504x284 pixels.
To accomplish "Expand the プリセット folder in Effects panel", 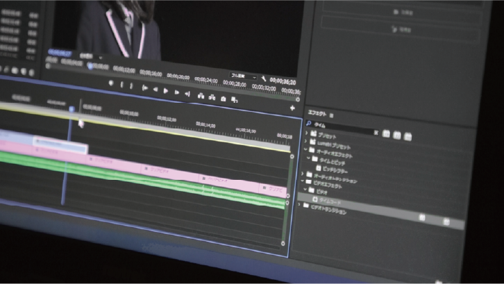I will click(x=307, y=131).
